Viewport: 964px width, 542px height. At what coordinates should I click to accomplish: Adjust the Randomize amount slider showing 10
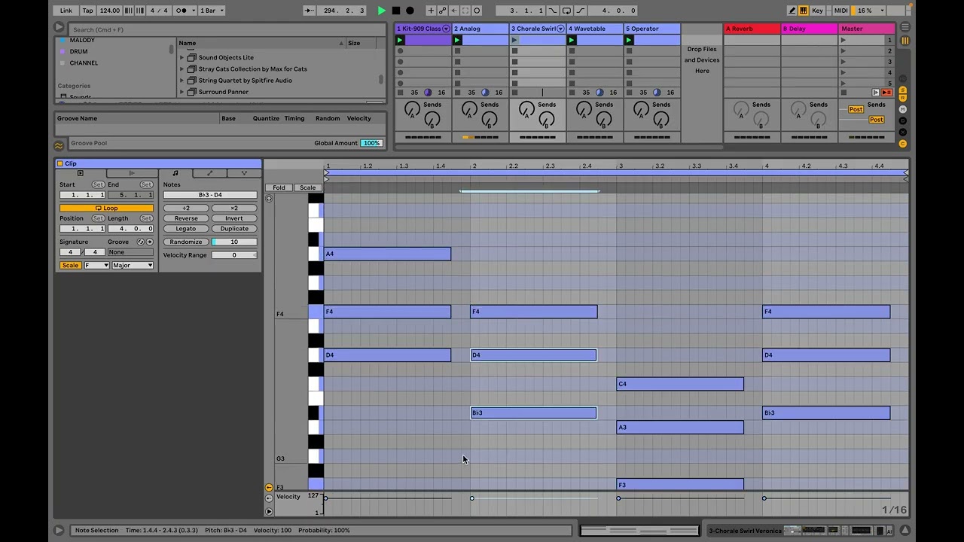pyautogui.click(x=234, y=242)
